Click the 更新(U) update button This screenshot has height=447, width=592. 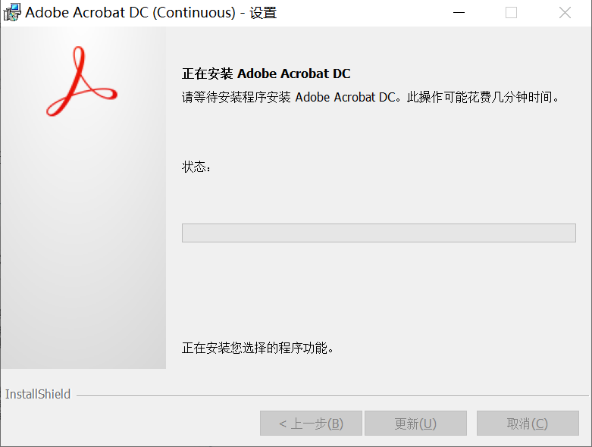[x=415, y=424]
